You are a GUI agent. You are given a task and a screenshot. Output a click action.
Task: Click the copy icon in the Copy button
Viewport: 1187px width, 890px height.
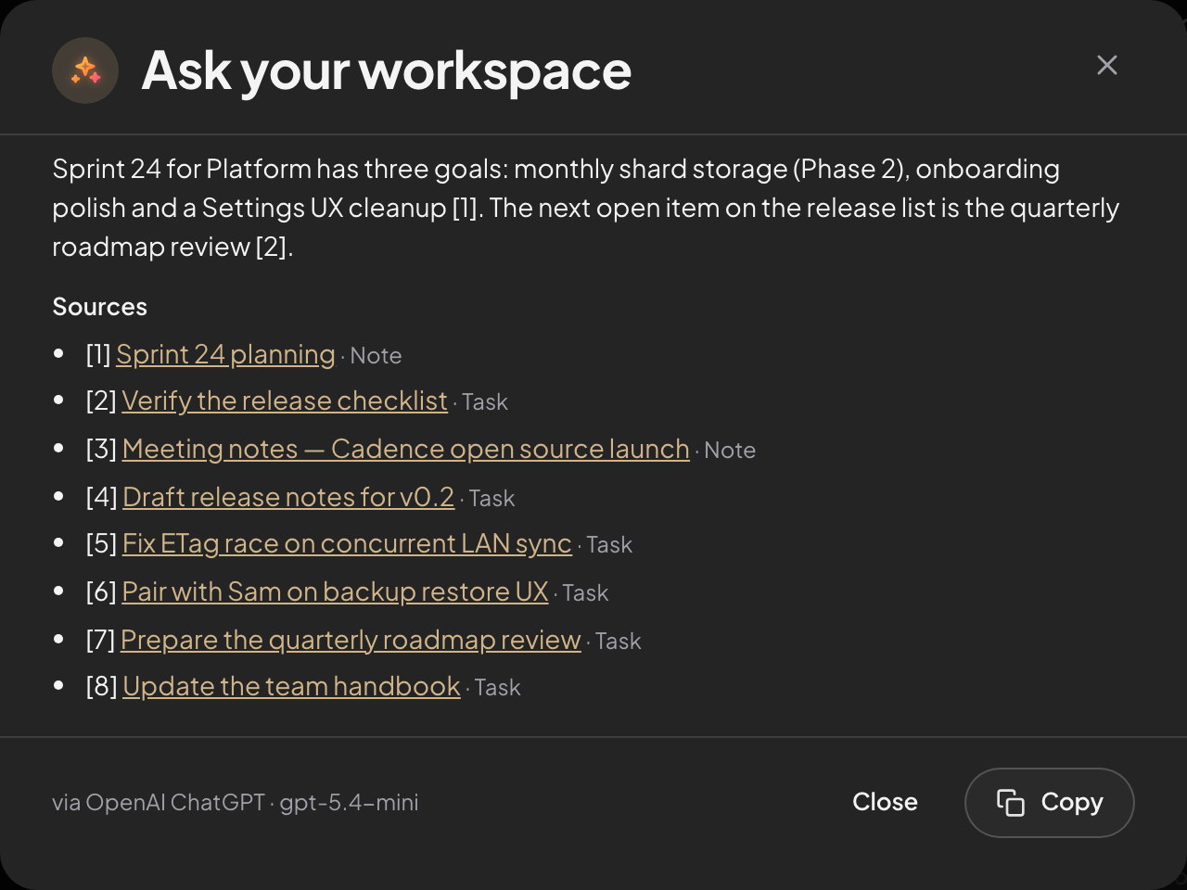pyautogui.click(x=1010, y=803)
